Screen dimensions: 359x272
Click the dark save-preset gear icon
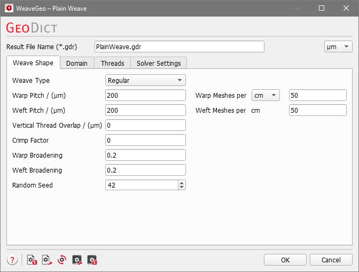(x=92, y=260)
